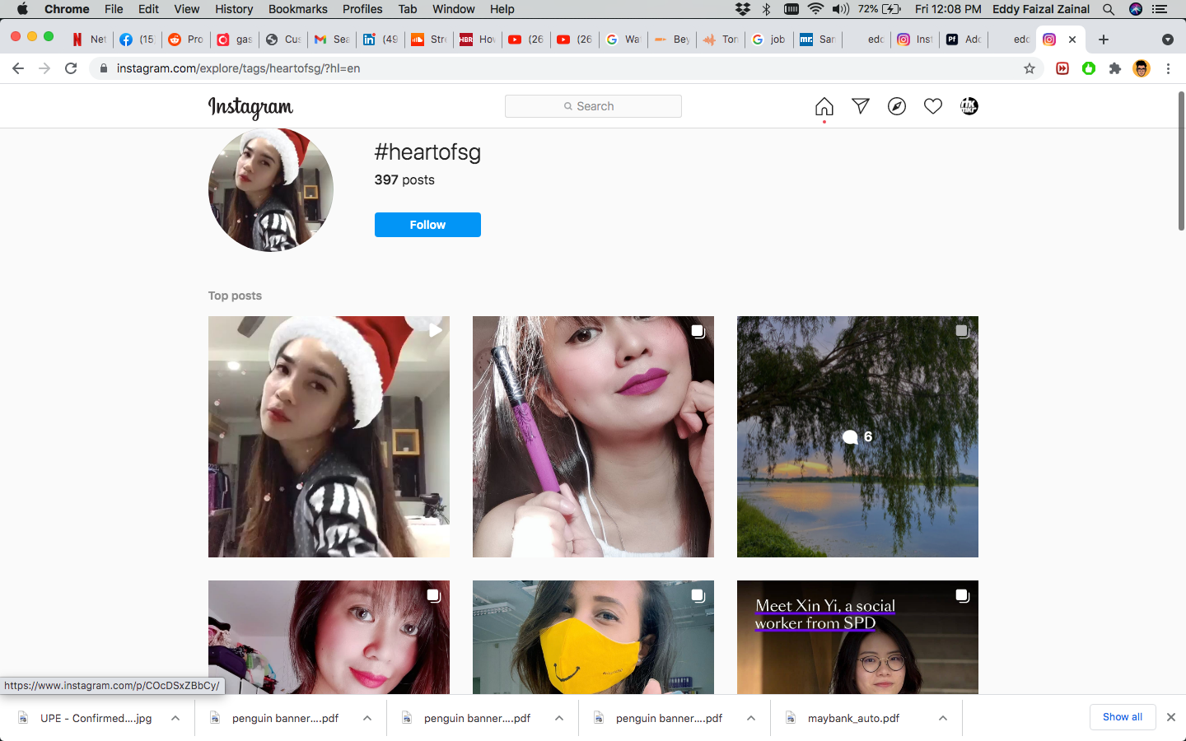Image resolution: width=1186 pixels, height=741 pixels.
Task: Open yellow face mask post
Action: (593, 637)
